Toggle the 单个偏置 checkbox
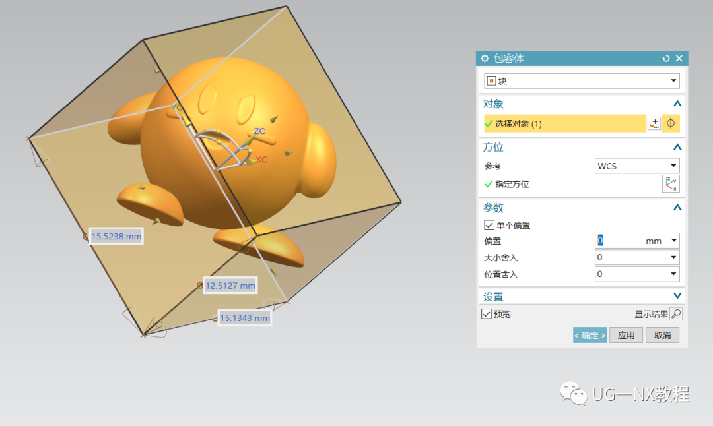 point(489,225)
